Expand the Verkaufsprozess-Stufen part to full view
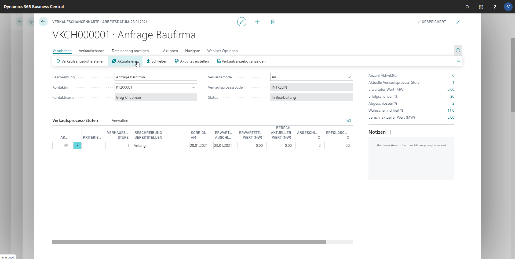The height and width of the screenshot is (259, 515). [349, 120]
